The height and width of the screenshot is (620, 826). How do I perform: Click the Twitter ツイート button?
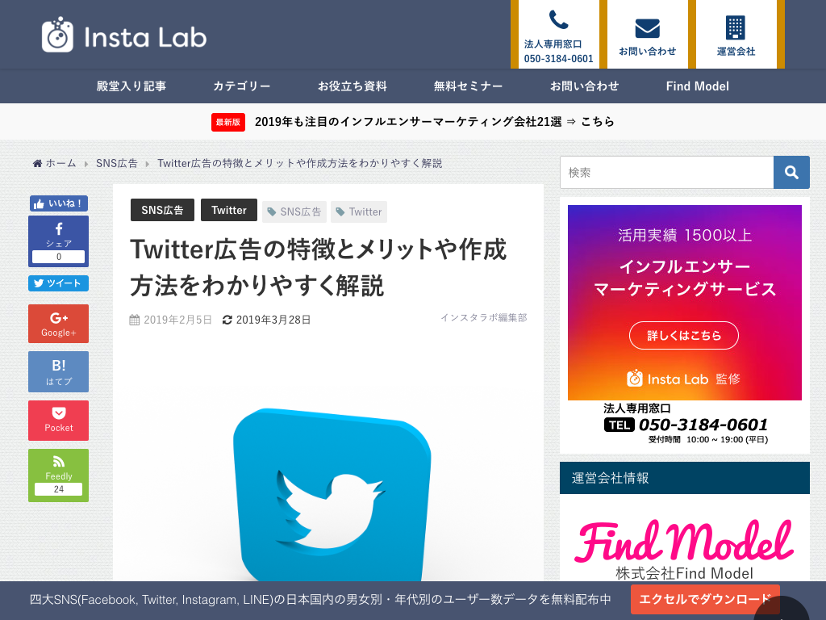tap(58, 283)
